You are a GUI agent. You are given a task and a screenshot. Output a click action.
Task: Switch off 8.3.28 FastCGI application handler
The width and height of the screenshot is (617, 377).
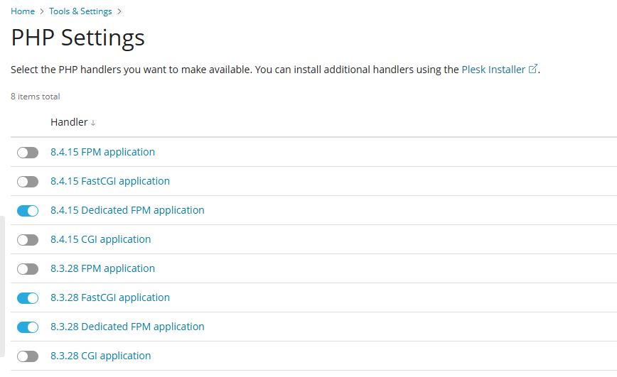pyautogui.click(x=28, y=298)
